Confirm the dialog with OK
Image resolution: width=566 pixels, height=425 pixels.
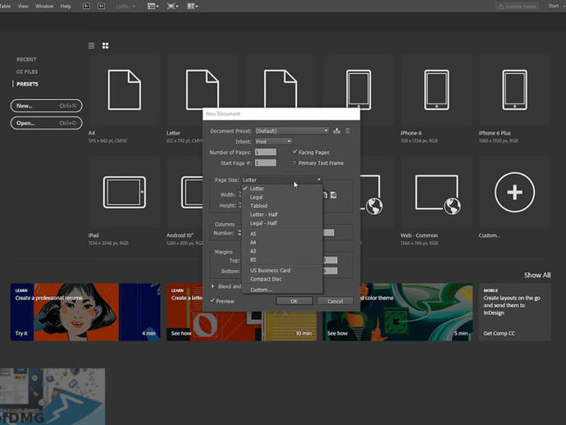294,301
